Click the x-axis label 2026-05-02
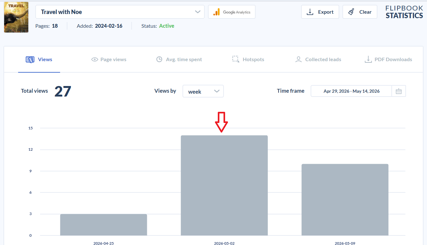Viewport: 427px width, 245px height. 224,243
